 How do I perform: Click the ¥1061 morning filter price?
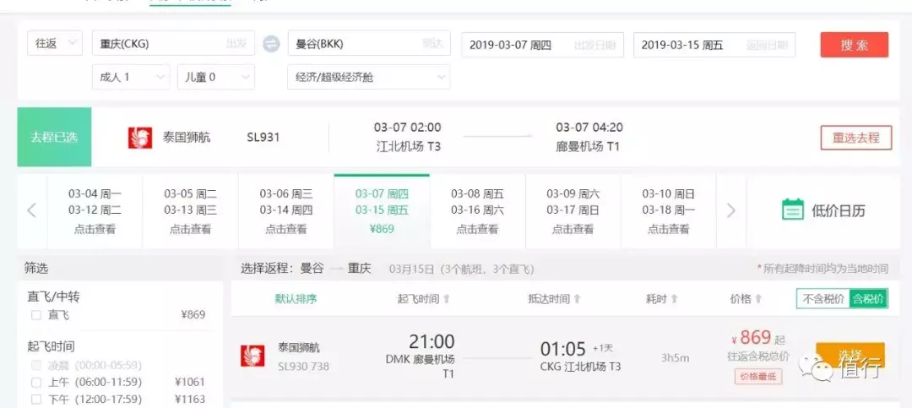pos(190,383)
